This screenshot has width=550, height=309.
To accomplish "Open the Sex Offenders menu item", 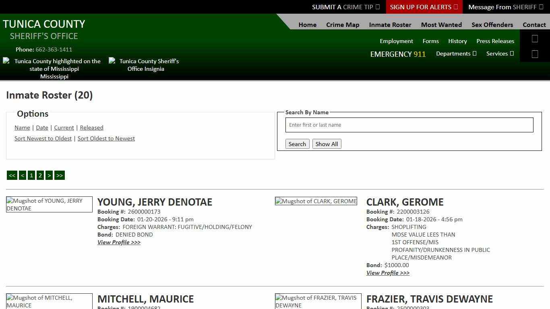I will point(492,25).
